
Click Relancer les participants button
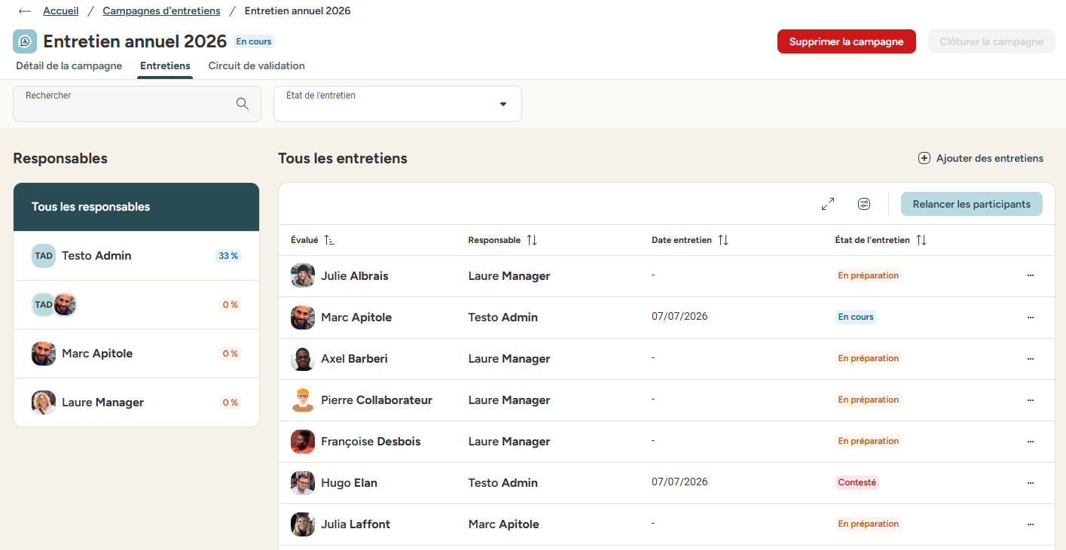pos(972,204)
